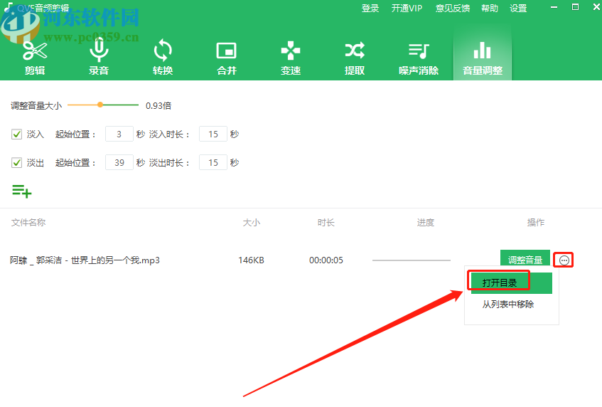Screen dimensions: 602x407
Task: Choose 从列表中移除 from the popup menu
Action: 508,305
